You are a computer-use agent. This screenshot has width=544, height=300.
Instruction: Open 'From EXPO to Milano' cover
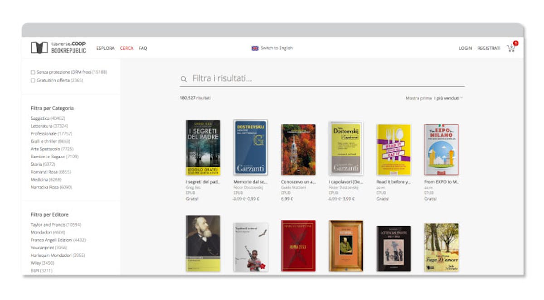click(441, 150)
